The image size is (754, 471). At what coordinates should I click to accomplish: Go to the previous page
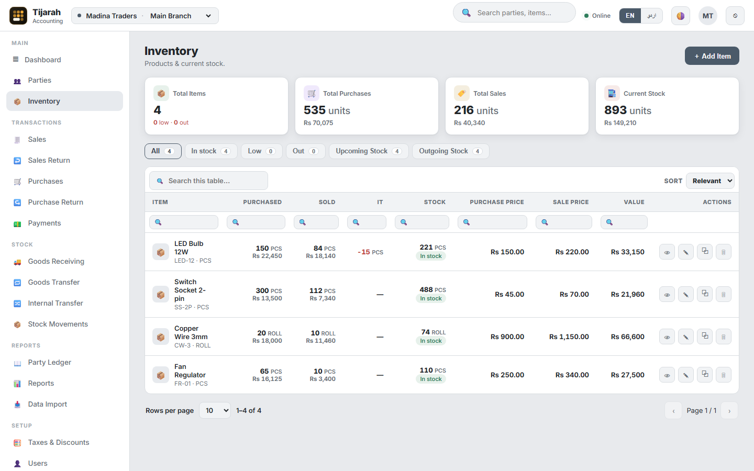pyautogui.click(x=673, y=410)
